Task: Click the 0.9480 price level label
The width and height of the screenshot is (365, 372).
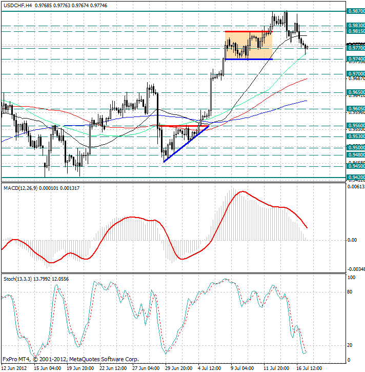Action: coord(356,155)
